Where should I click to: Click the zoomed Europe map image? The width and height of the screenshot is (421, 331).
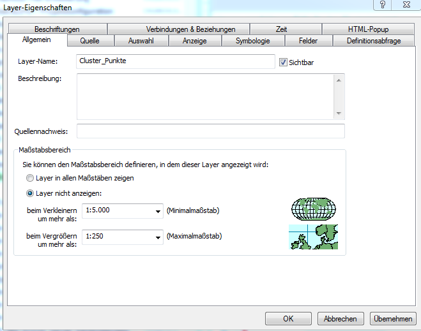tap(313, 237)
